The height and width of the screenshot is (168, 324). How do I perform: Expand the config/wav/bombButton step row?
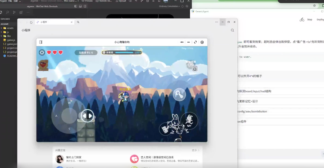281,111
